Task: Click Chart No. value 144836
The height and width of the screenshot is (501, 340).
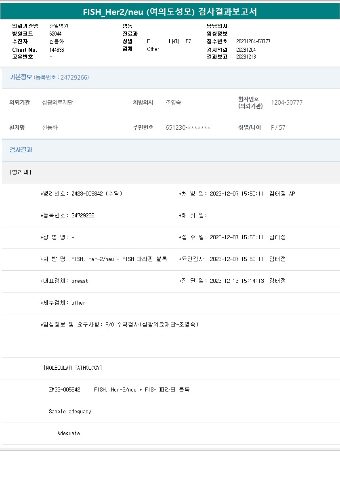Action: 57,50
